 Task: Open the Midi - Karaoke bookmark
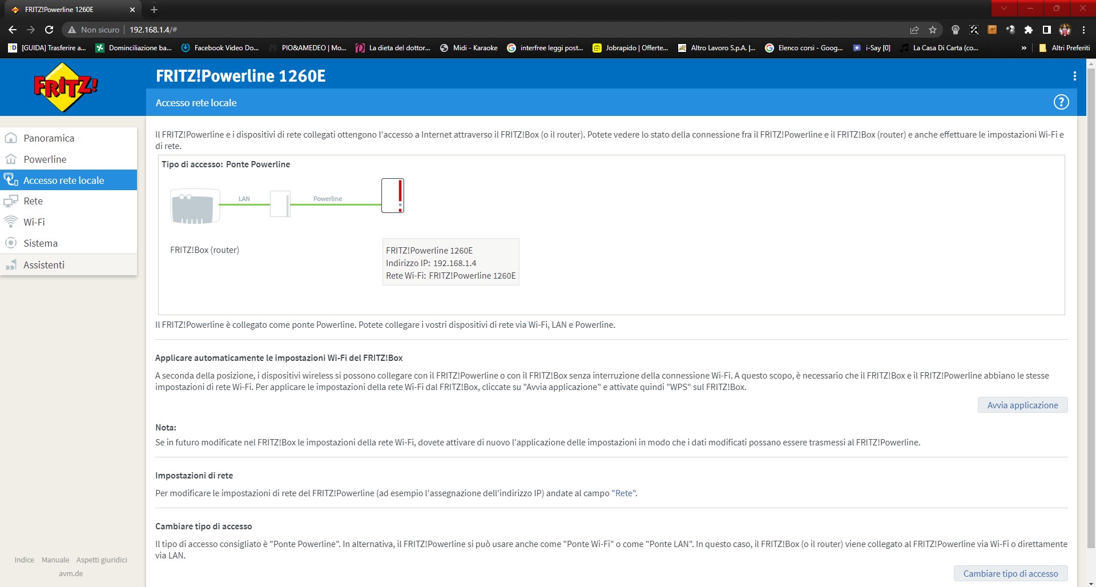[469, 48]
